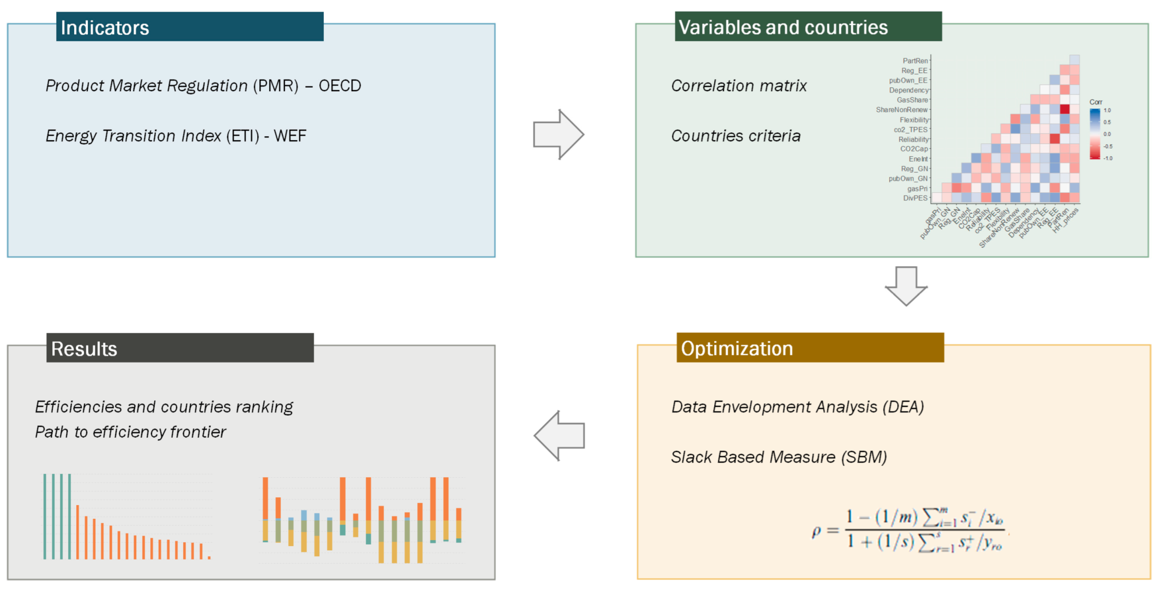Select the Variables and countries header
This screenshot has height=589, width=1157.
808,27
